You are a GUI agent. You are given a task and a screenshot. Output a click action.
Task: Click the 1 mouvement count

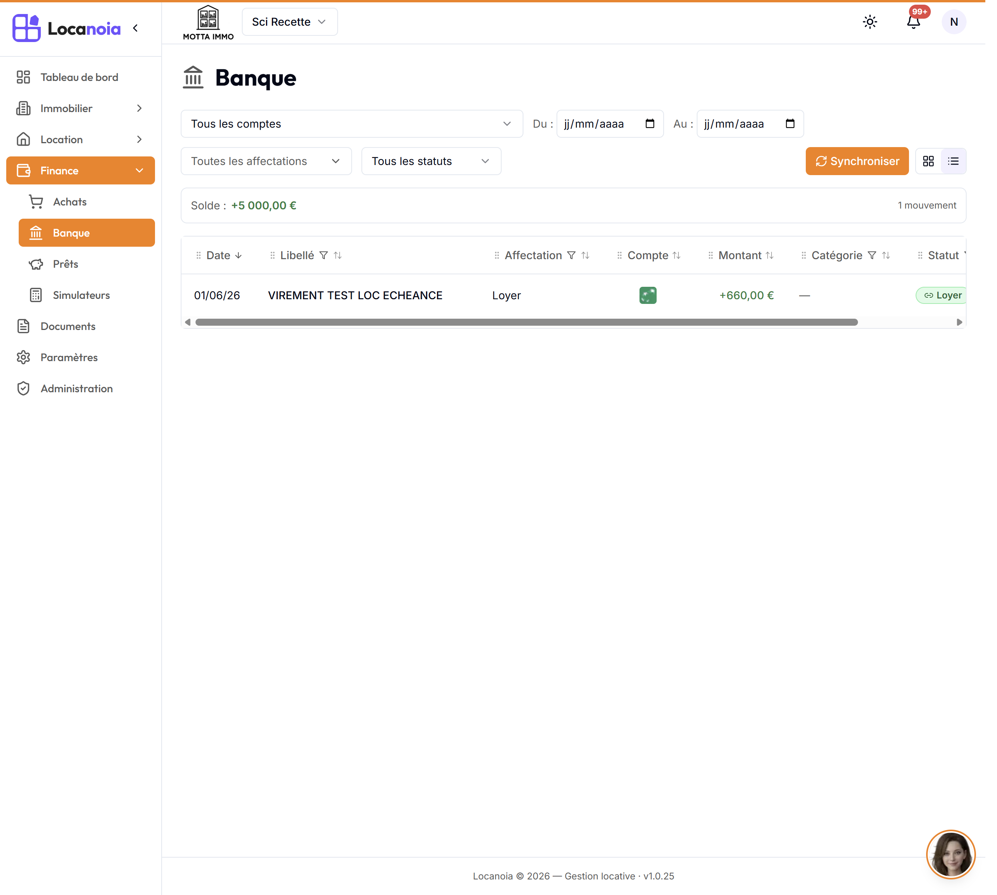[927, 205]
